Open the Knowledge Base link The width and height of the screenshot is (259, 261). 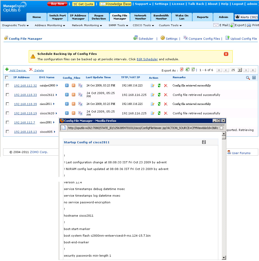click(116, 4)
